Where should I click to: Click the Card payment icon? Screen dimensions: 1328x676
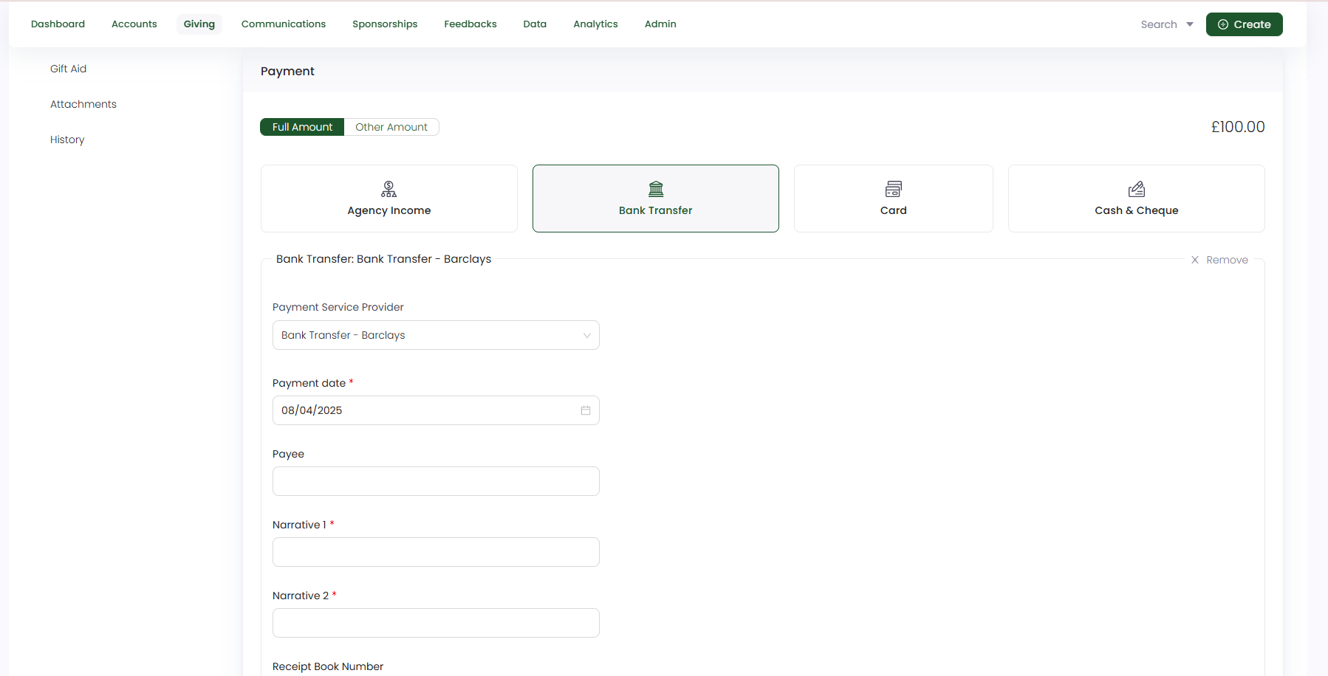tap(893, 189)
